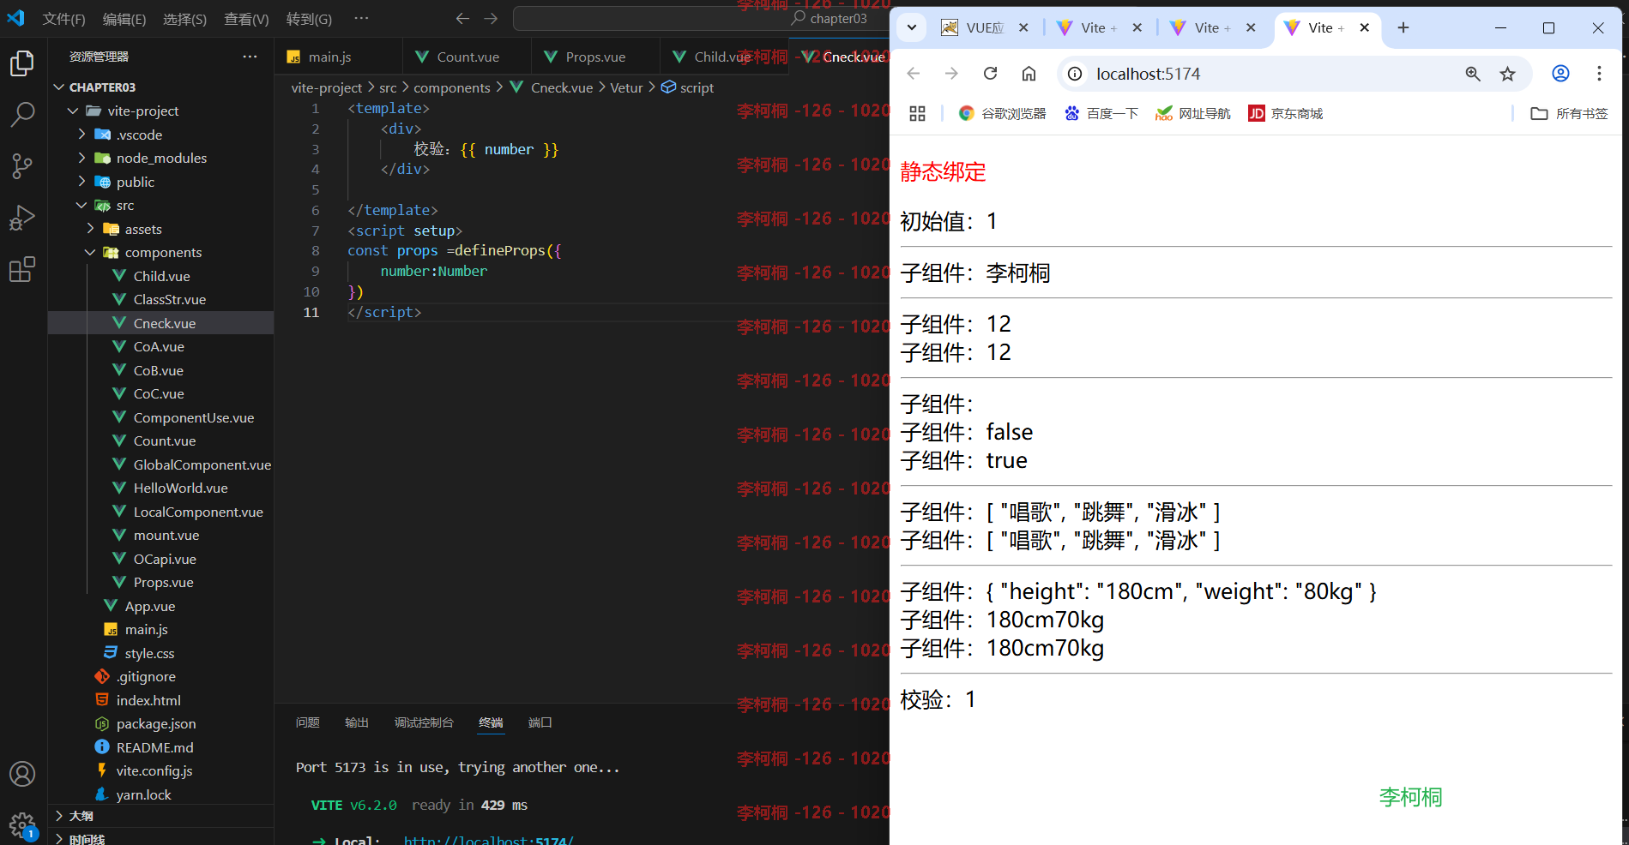Open the Search view in activity bar
The image size is (1629, 845).
coord(22,114)
